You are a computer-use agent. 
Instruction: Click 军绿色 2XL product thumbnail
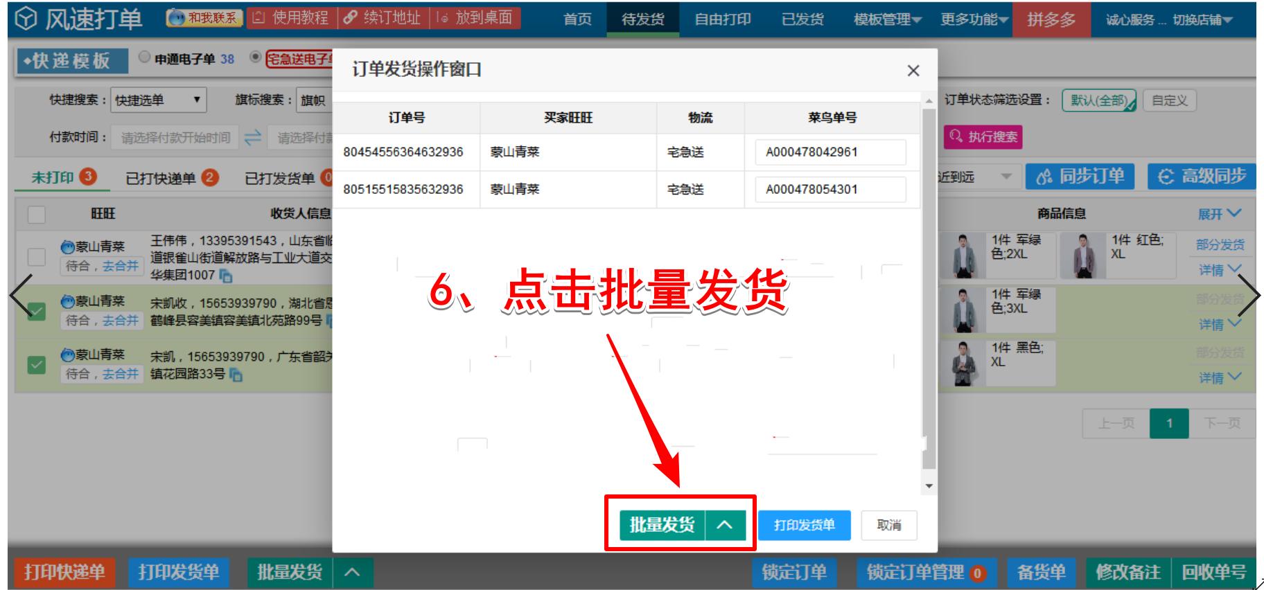click(963, 256)
